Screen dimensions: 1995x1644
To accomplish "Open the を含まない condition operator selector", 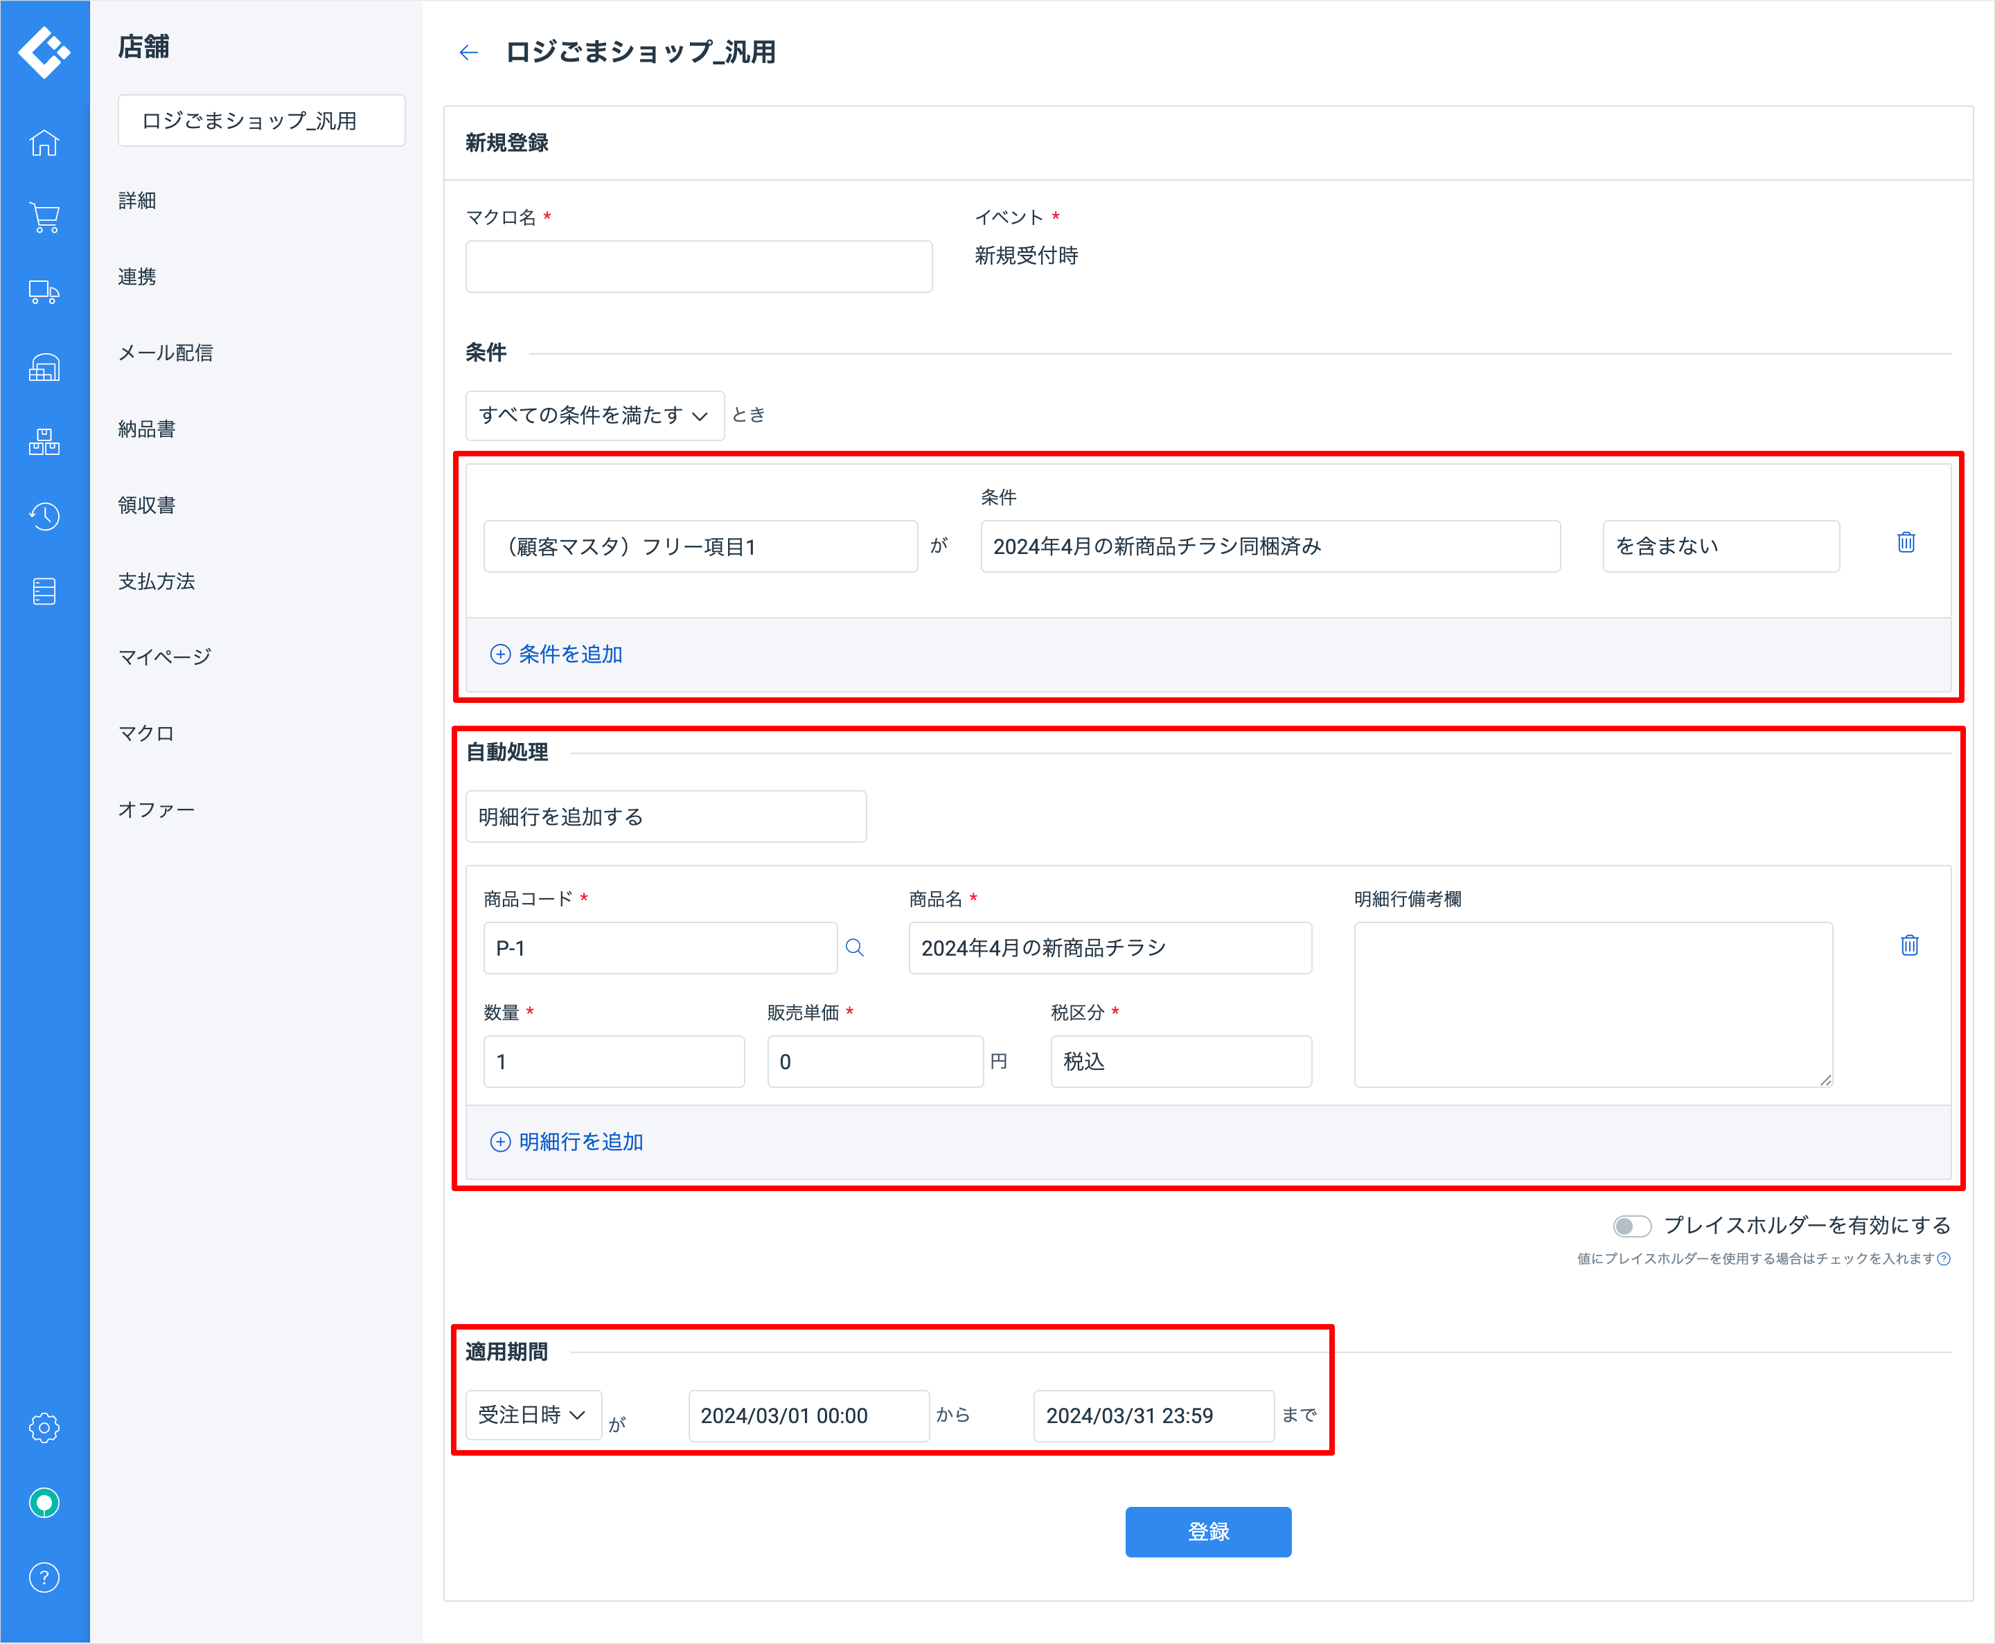I will (1720, 546).
